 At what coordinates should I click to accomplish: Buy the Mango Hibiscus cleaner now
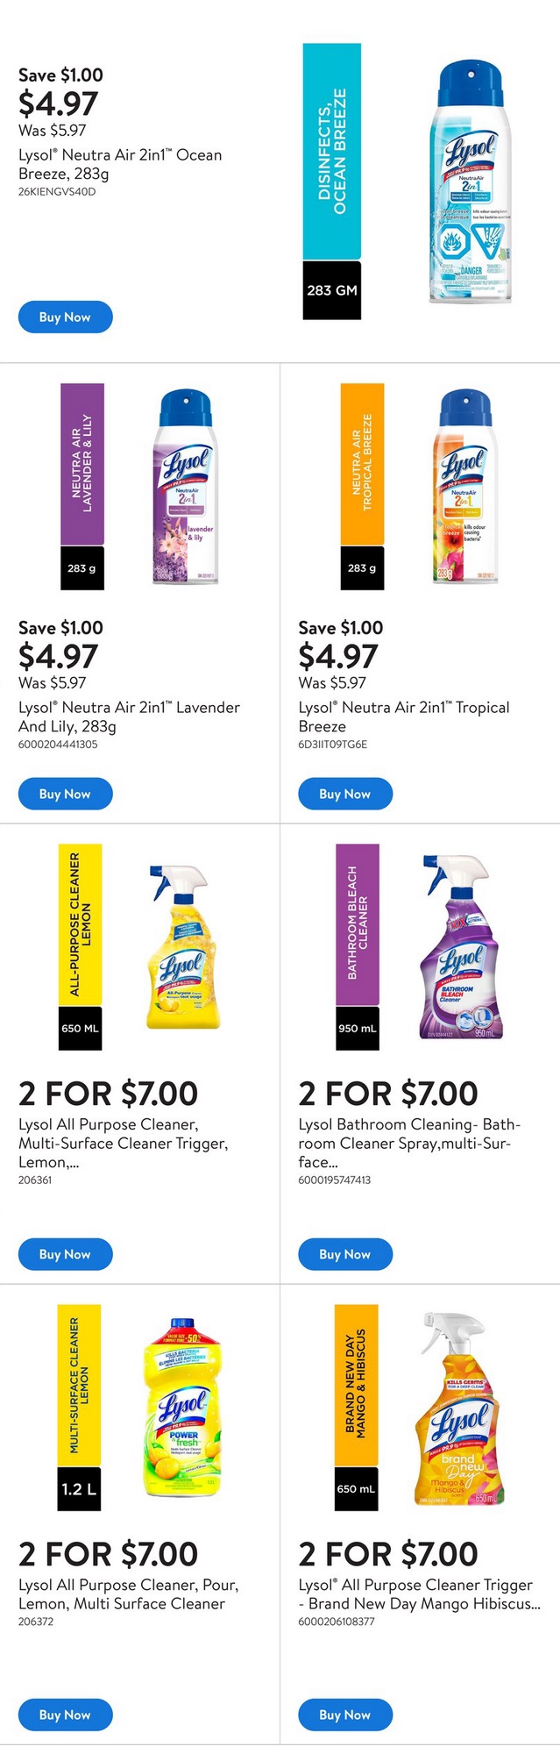[x=345, y=1715]
